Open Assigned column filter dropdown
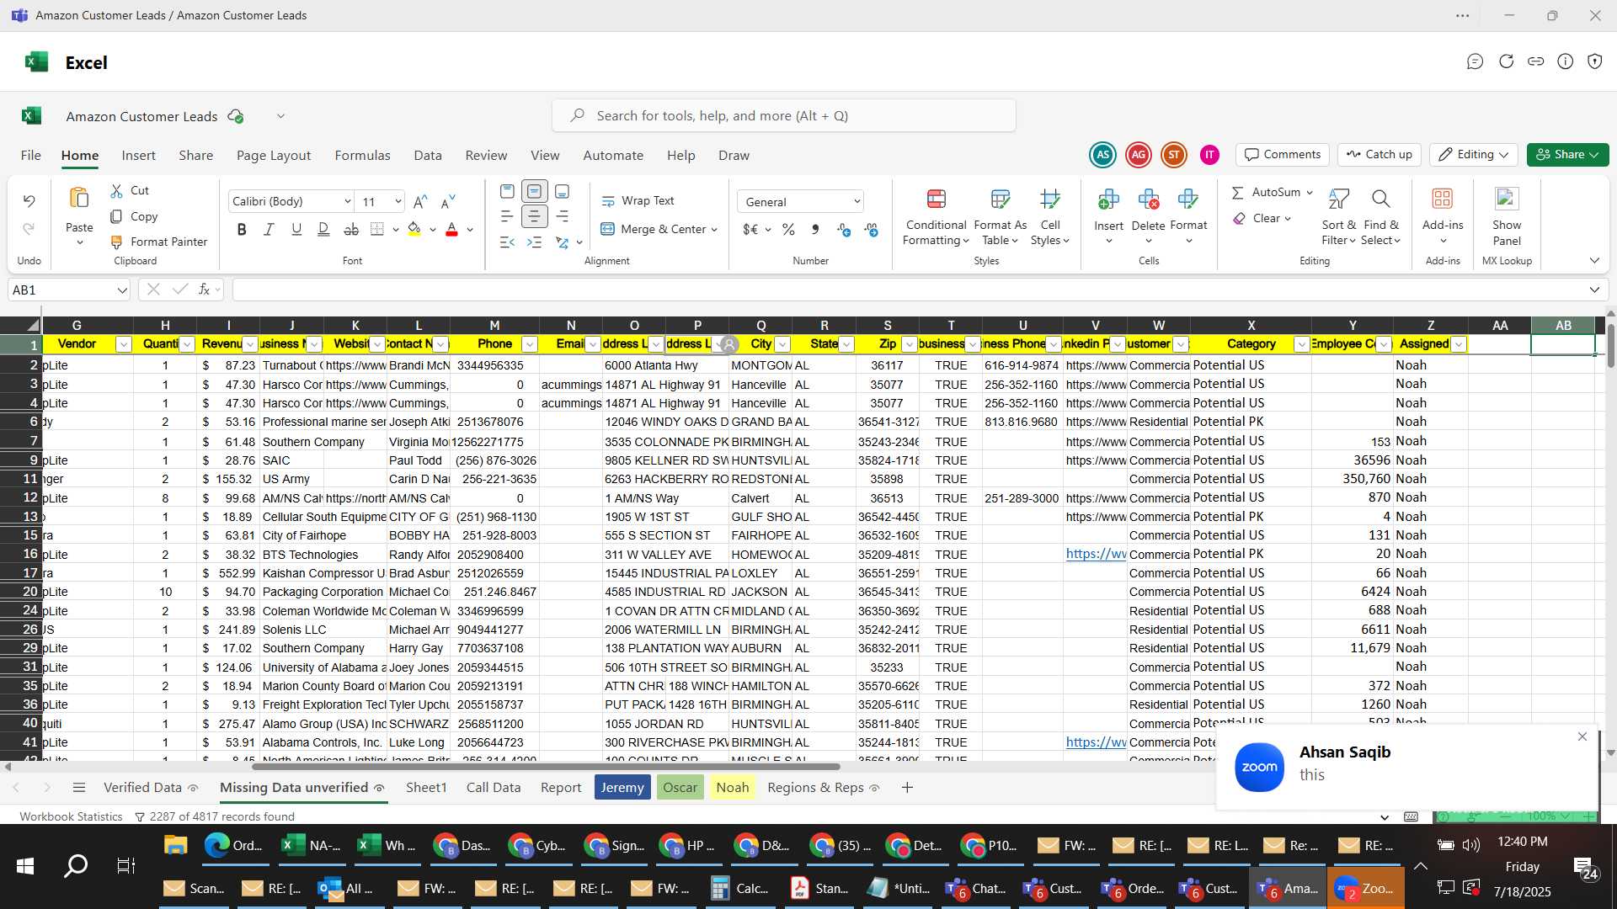Screen dimensions: 1617x909 1458,344
